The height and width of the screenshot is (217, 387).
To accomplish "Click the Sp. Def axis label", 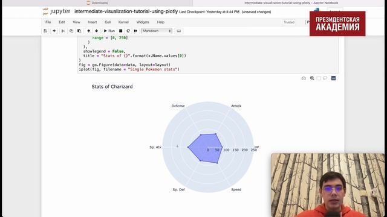I will click(178, 190).
